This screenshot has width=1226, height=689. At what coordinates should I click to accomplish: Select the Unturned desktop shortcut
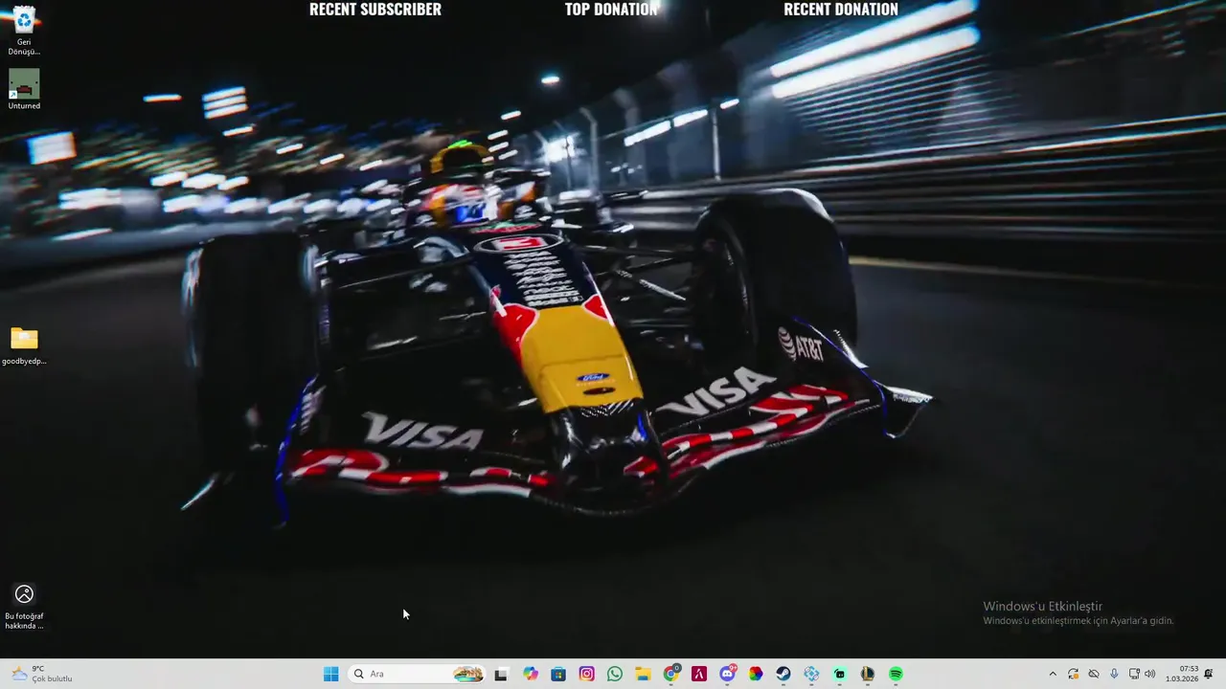click(24, 89)
